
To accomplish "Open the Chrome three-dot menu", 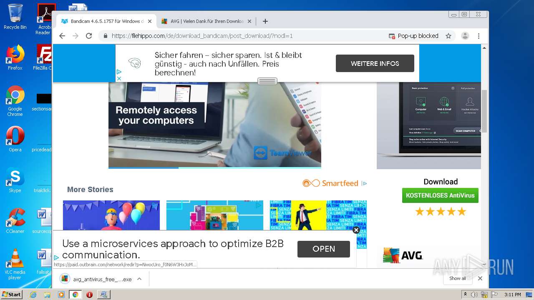I will click(x=479, y=36).
